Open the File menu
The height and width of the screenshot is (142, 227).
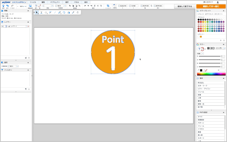[x=33, y=2]
